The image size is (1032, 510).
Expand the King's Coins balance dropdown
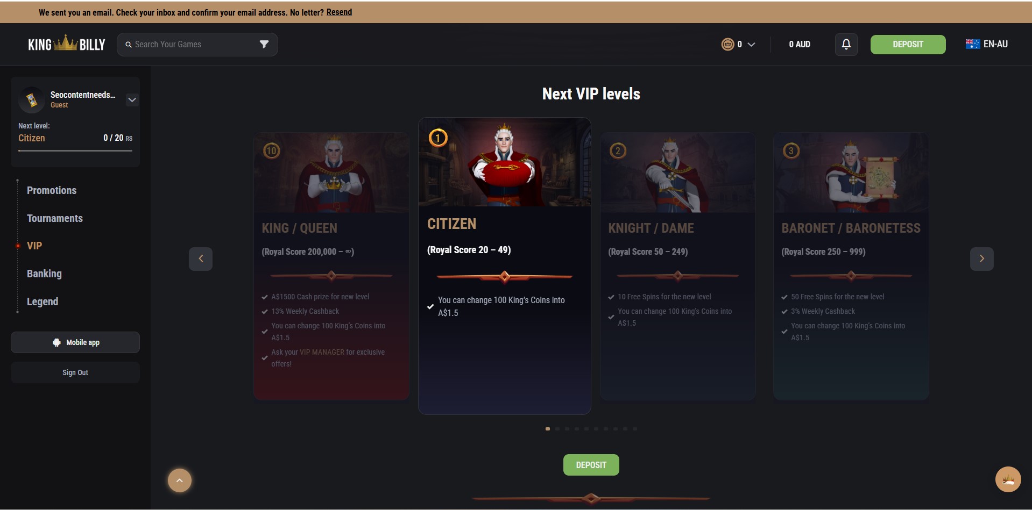pos(752,44)
